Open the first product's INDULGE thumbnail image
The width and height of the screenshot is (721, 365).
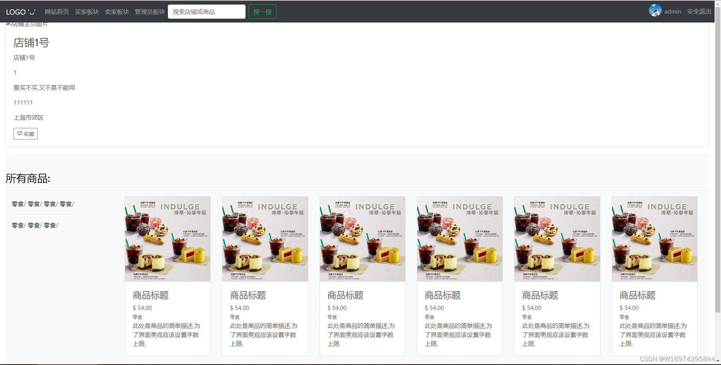(x=167, y=239)
